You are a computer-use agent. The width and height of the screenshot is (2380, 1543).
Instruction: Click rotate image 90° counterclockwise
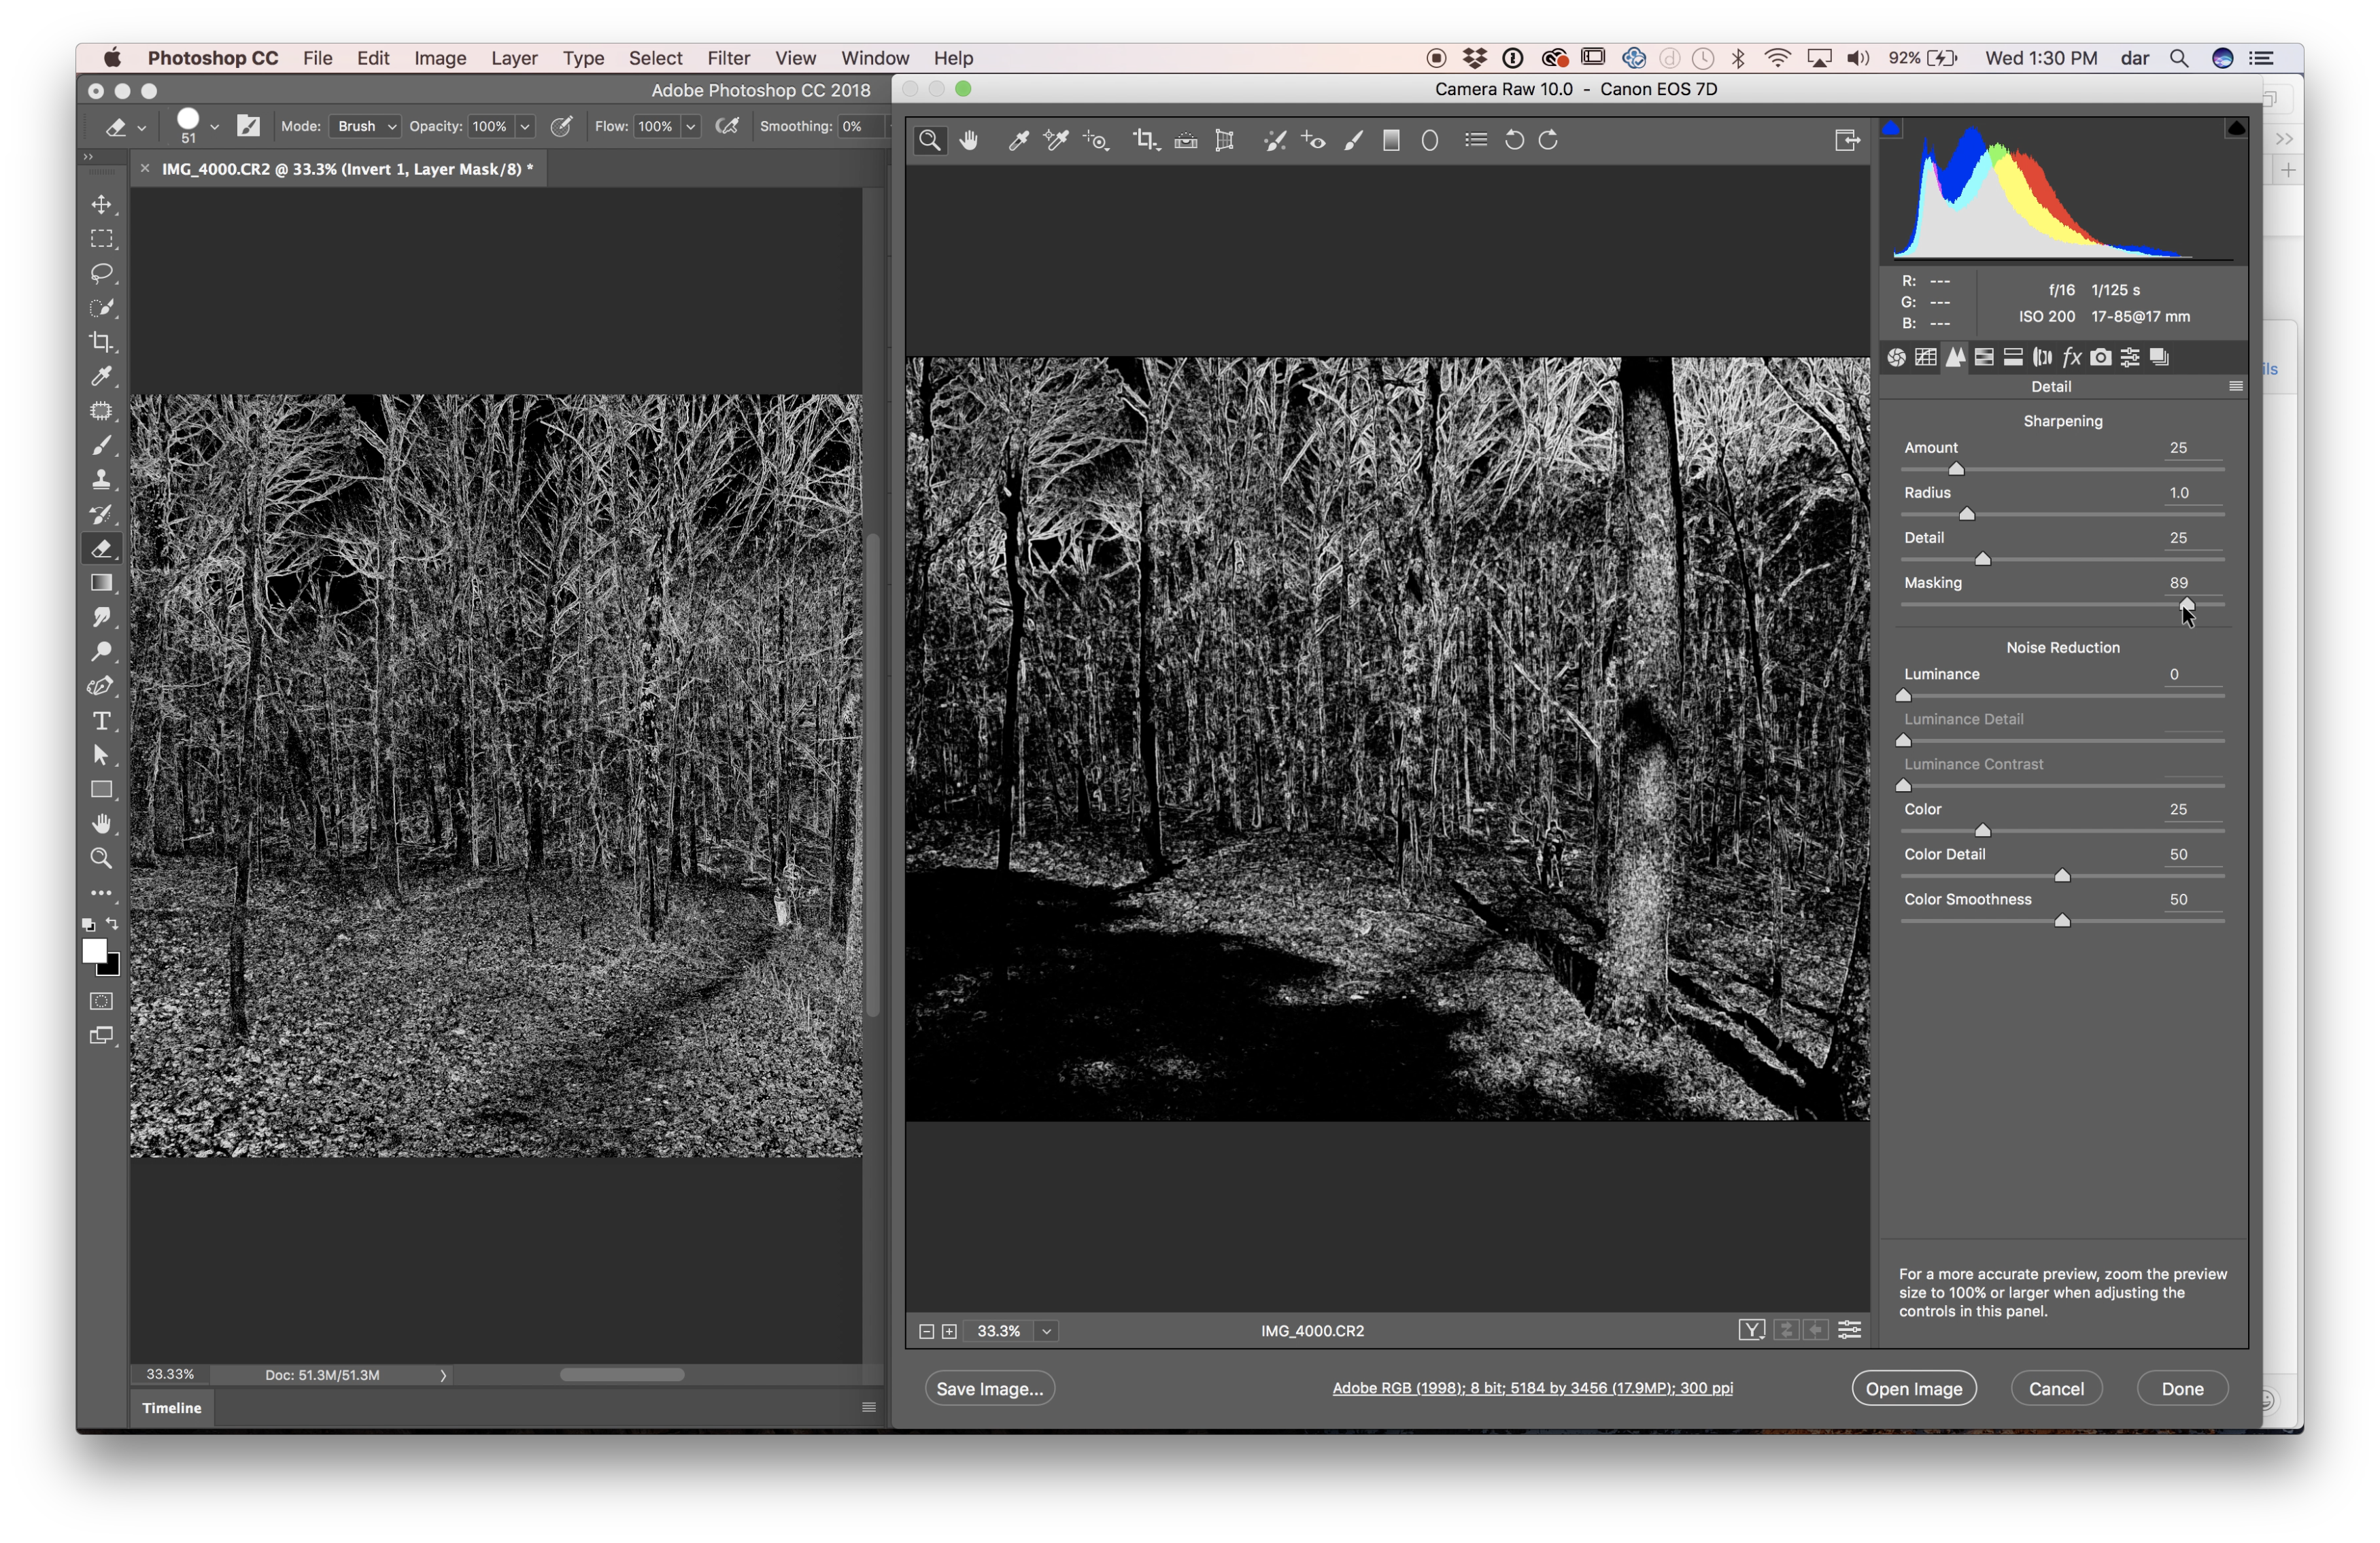point(1514,141)
